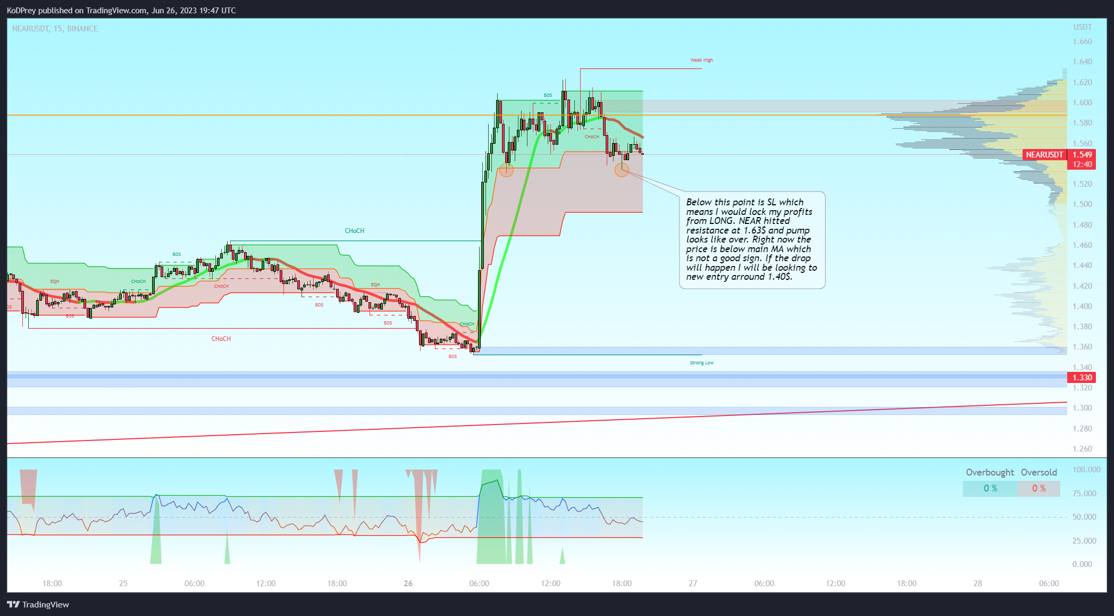Click the date 27 on time axis

(693, 584)
